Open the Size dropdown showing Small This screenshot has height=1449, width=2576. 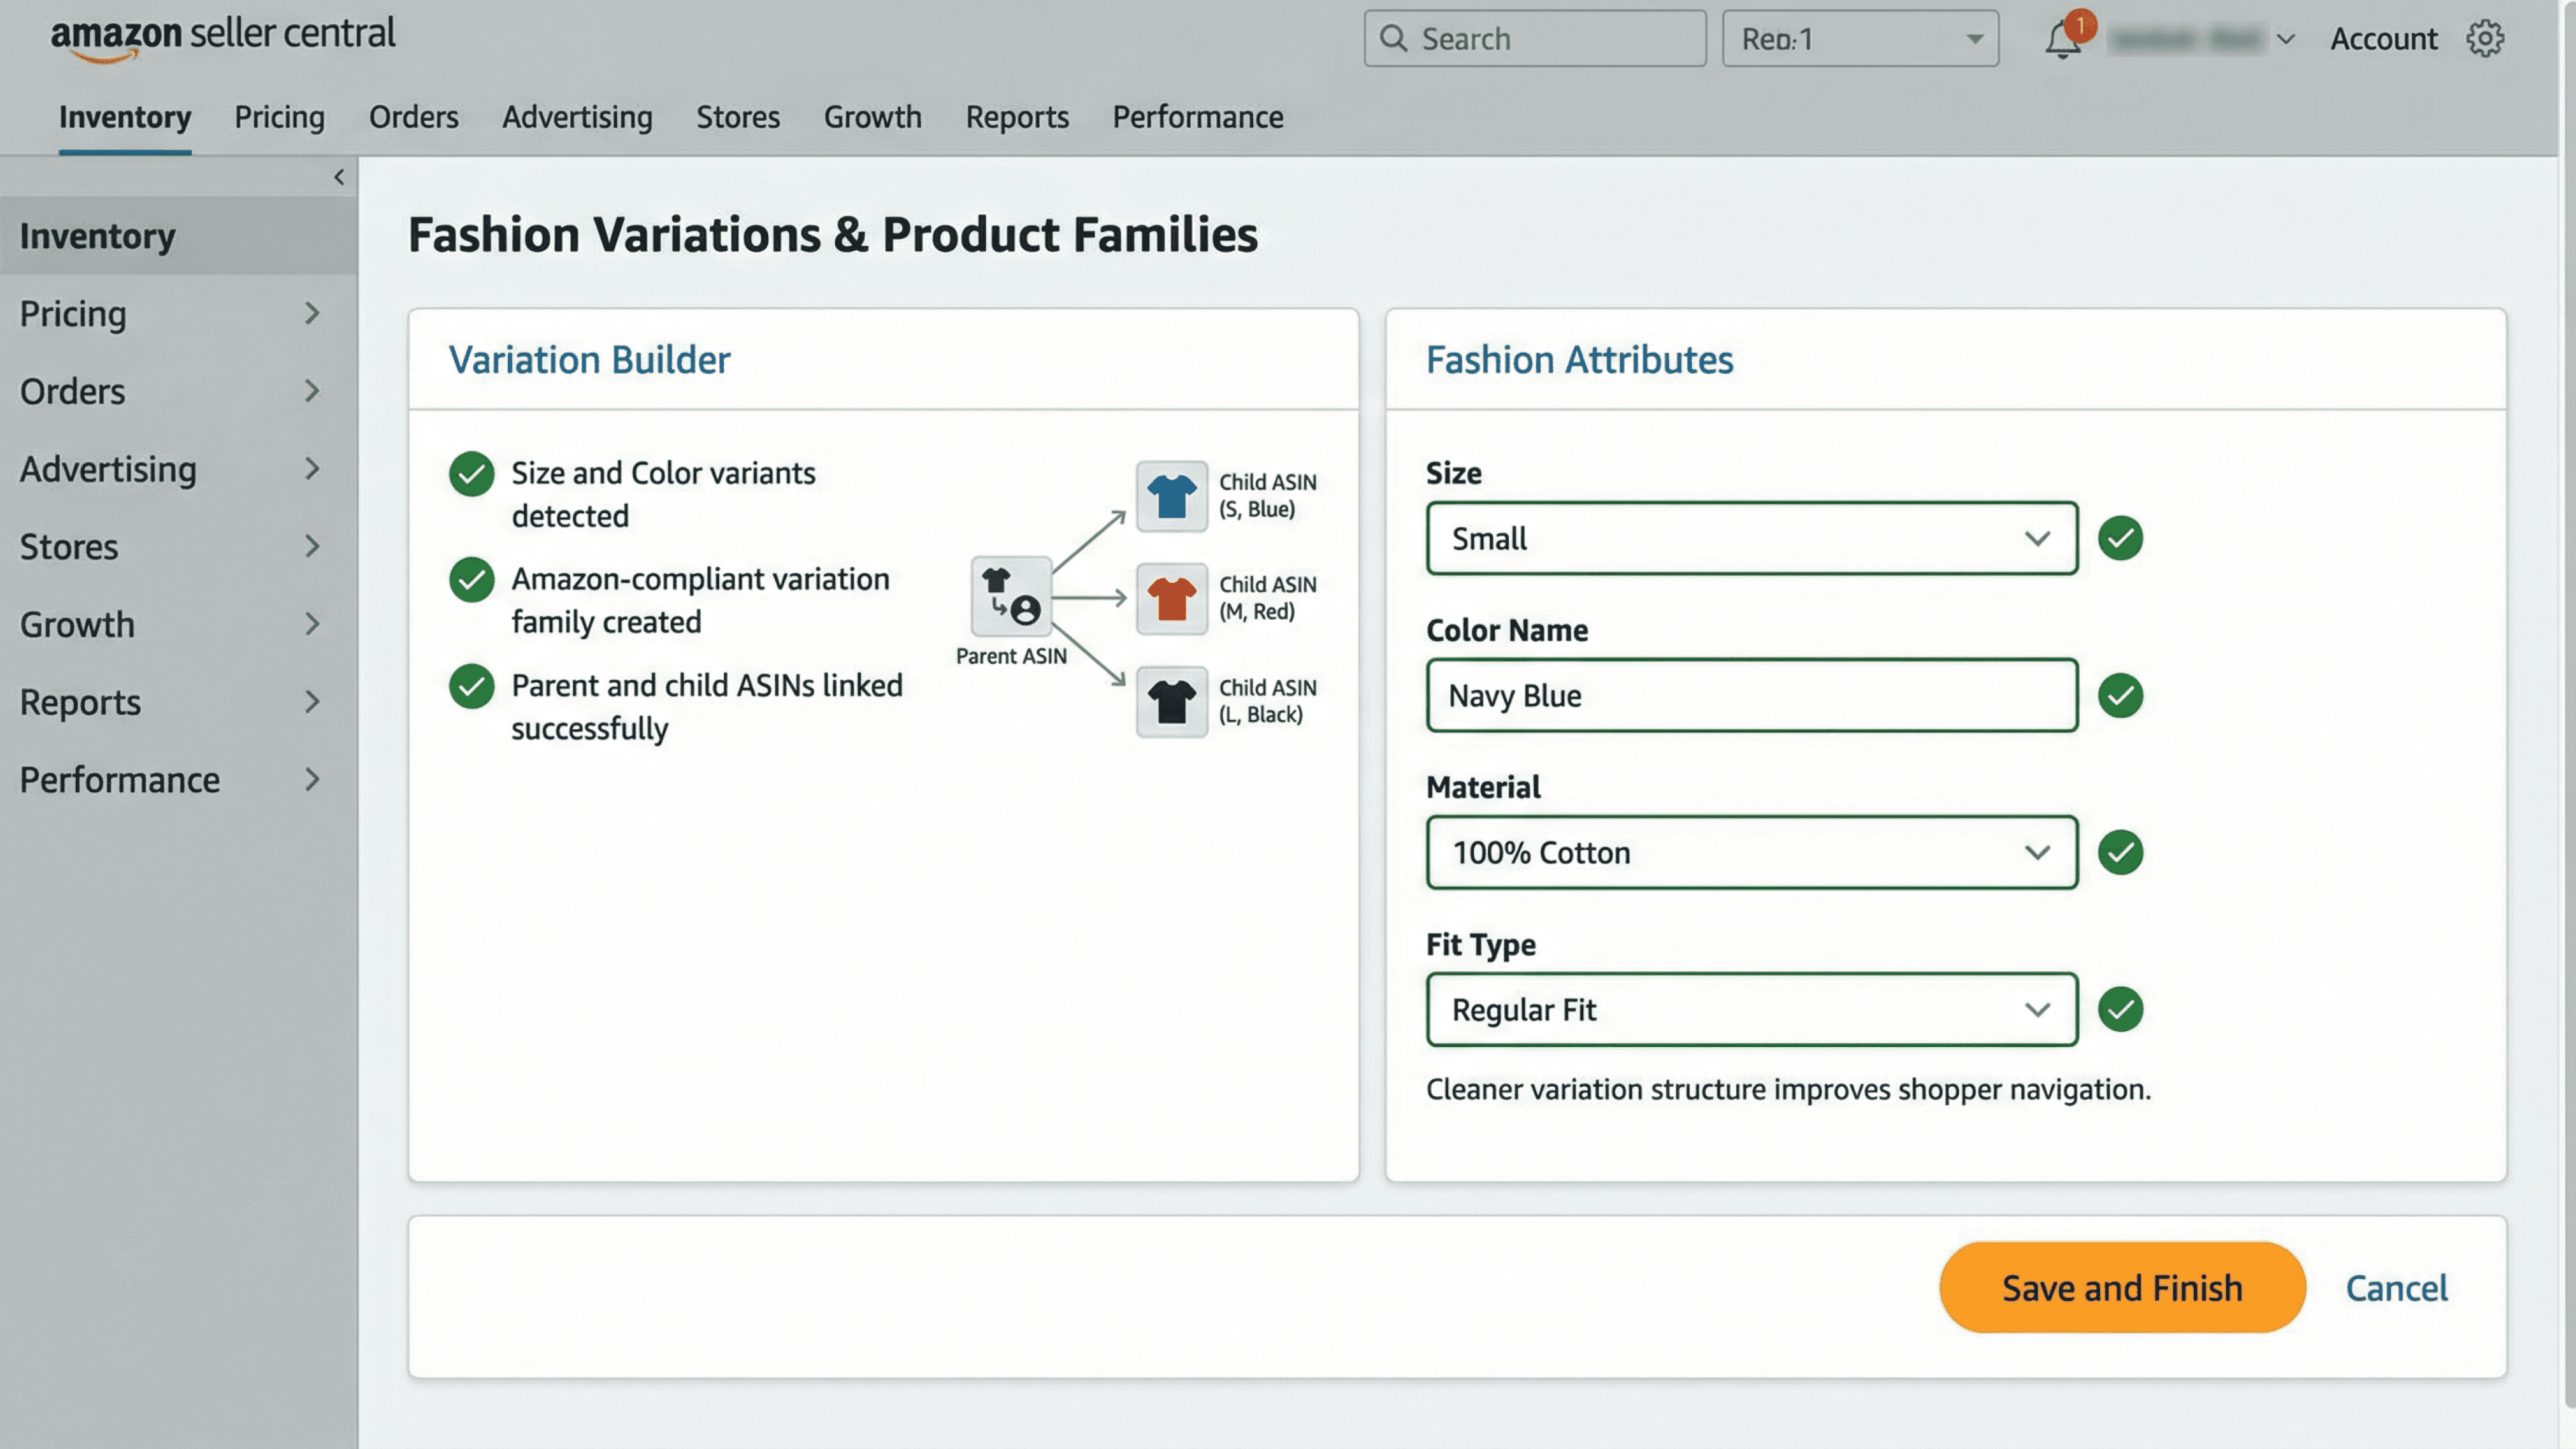pos(1751,538)
